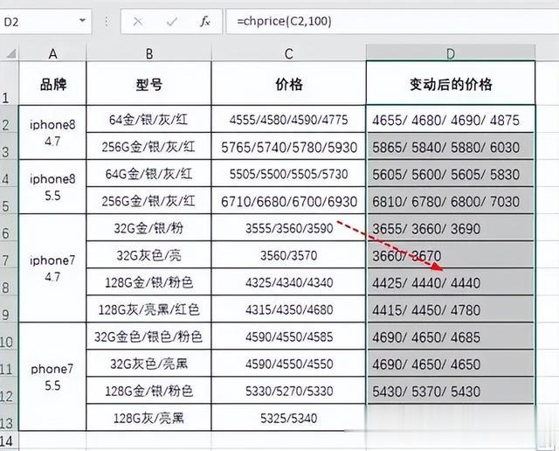The width and height of the screenshot is (559, 451).
Task: Select price cell 5505/5500/5505/5730
Action: [289, 173]
